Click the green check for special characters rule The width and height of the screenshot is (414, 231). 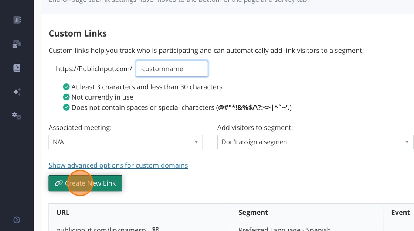point(66,108)
